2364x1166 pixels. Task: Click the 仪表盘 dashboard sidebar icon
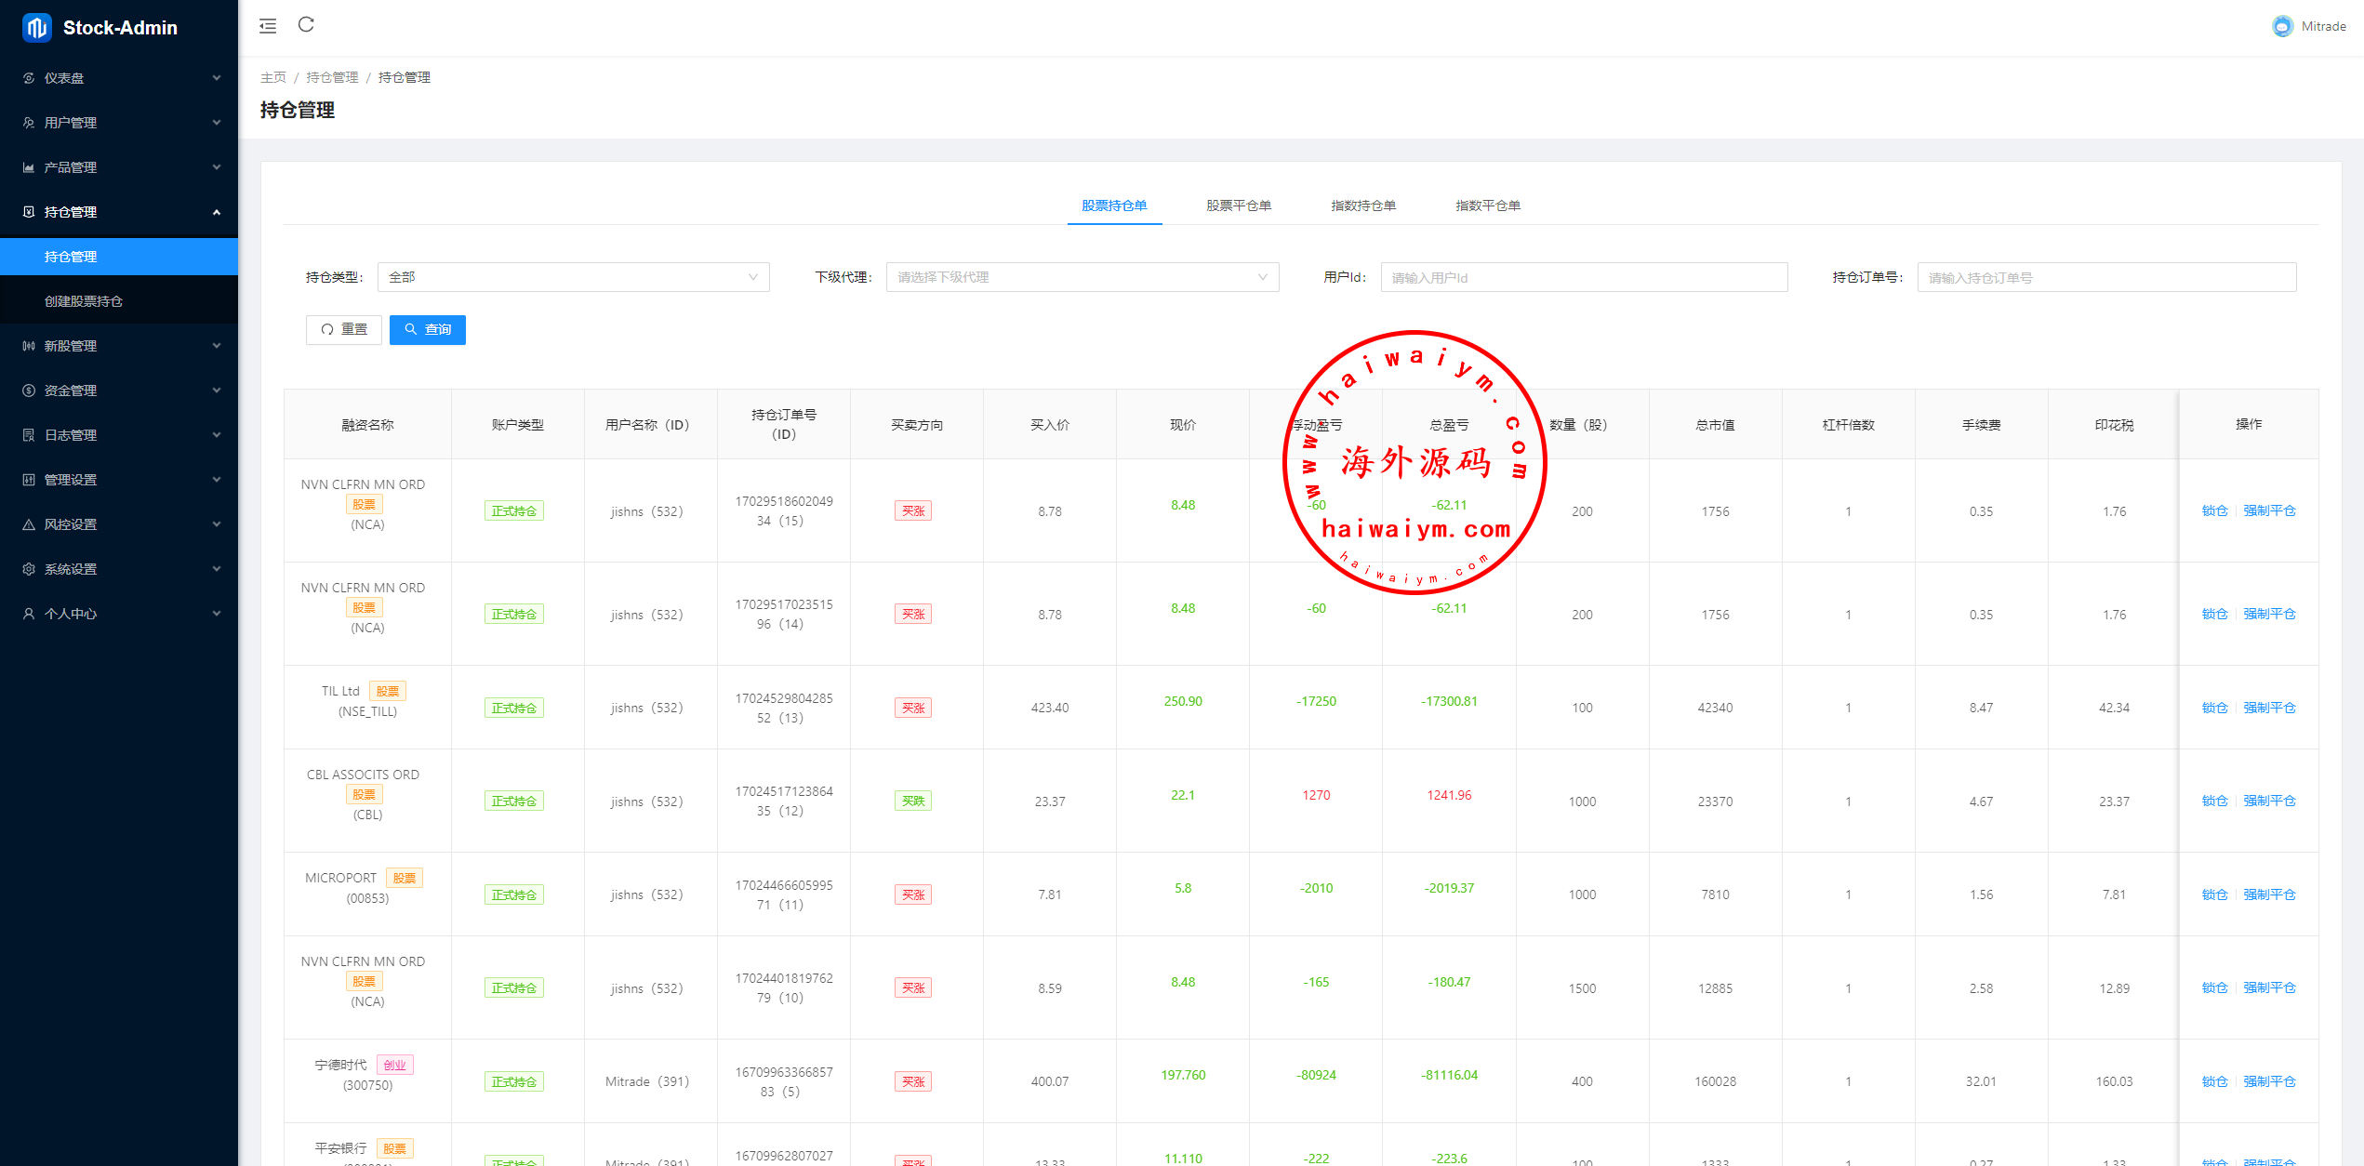point(29,78)
